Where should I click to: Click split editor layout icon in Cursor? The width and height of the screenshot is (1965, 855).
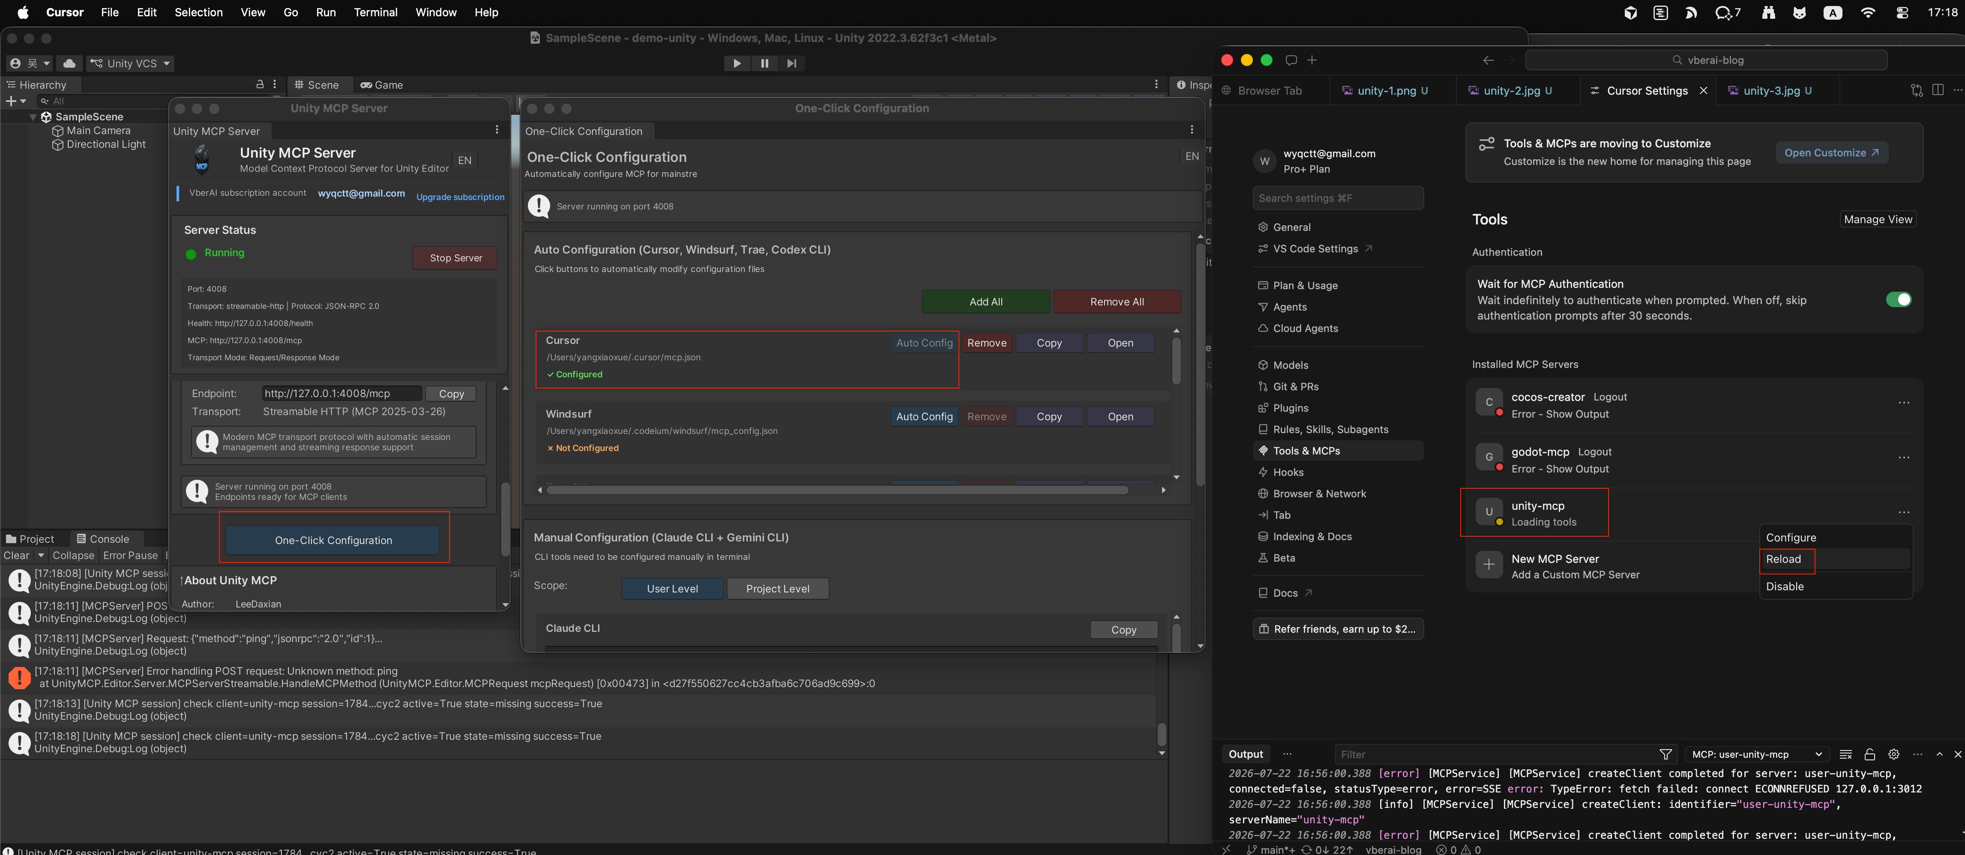(1938, 90)
